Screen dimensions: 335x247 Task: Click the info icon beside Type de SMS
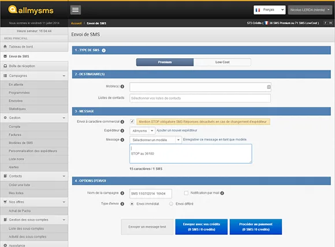click(103, 50)
